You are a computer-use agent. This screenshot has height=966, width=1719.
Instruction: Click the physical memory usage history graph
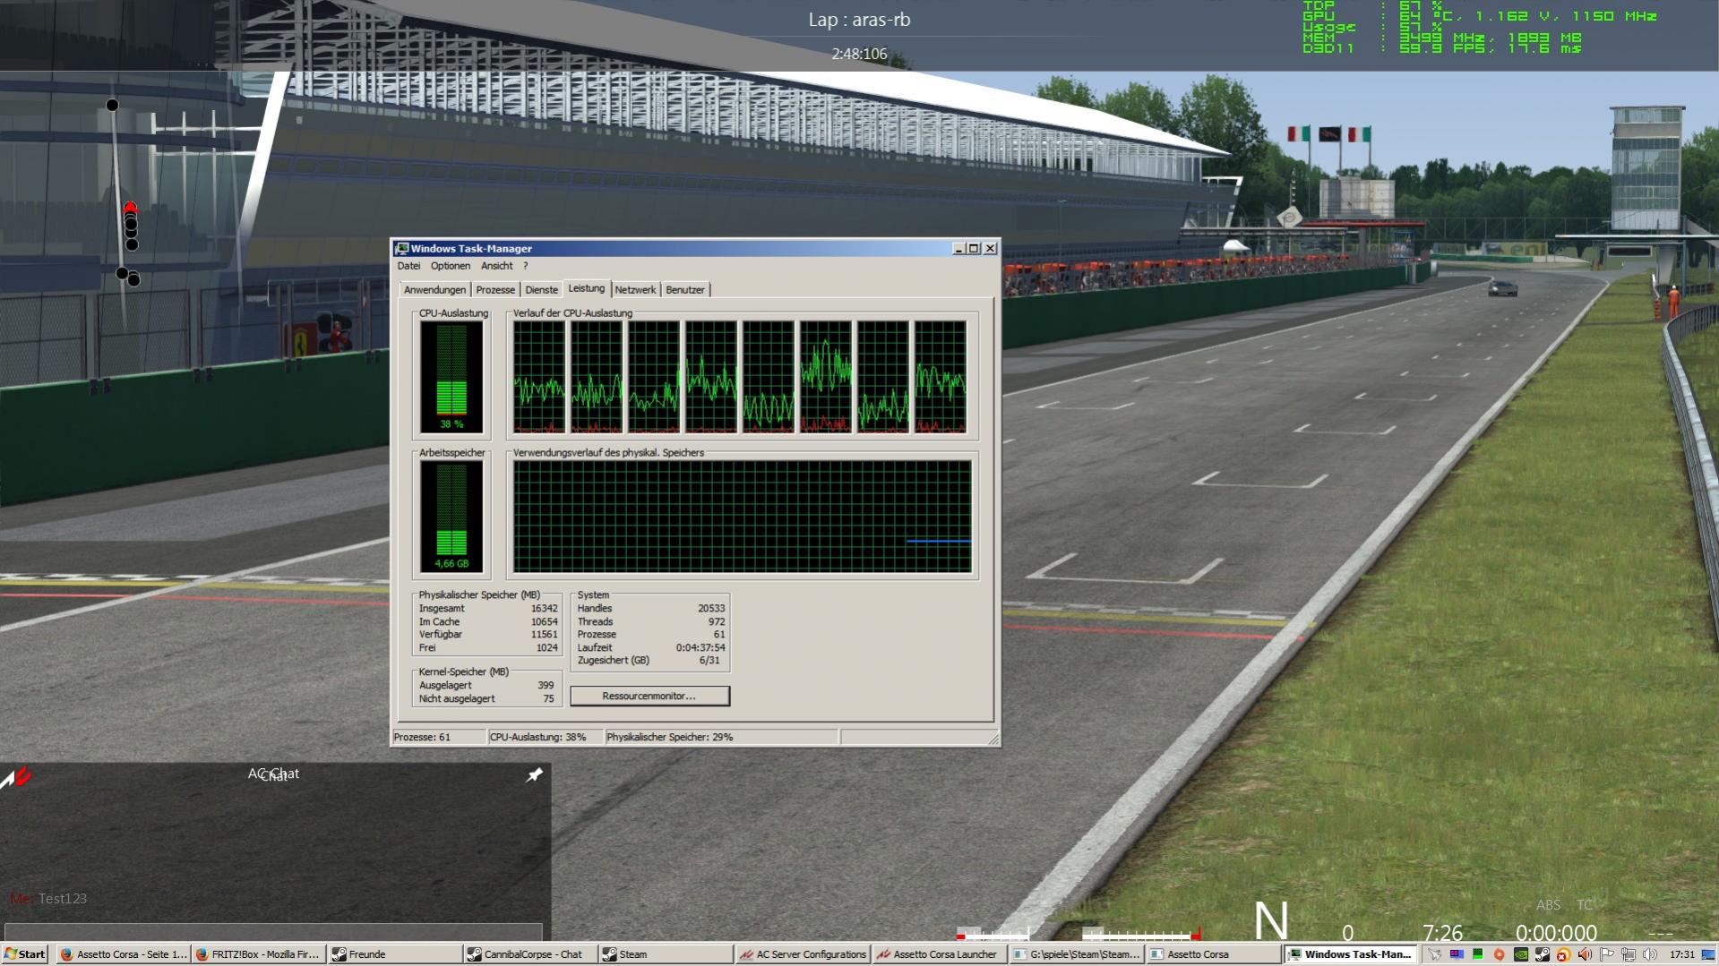coord(743,517)
